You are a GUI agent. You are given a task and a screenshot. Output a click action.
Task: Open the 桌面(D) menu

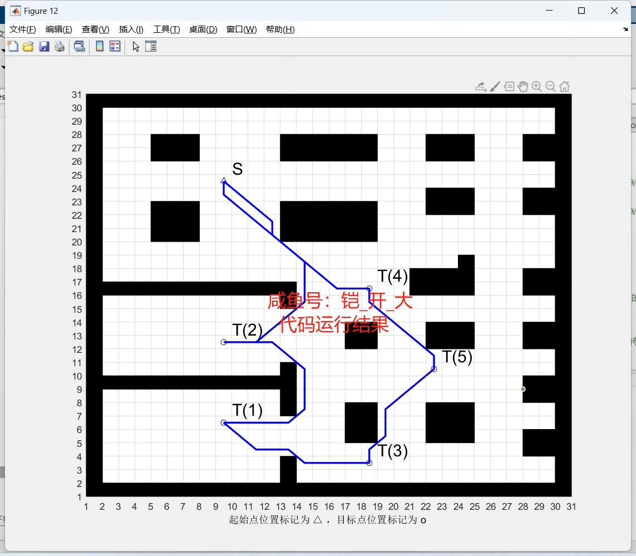coord(203,29)
